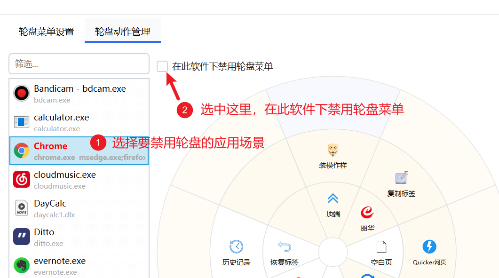Click the calculator.exe app icon

[21, 122]
